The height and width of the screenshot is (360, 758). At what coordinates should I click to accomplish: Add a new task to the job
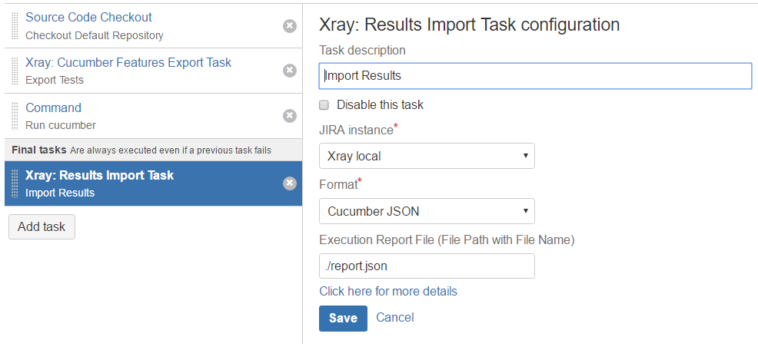(42, 226)
